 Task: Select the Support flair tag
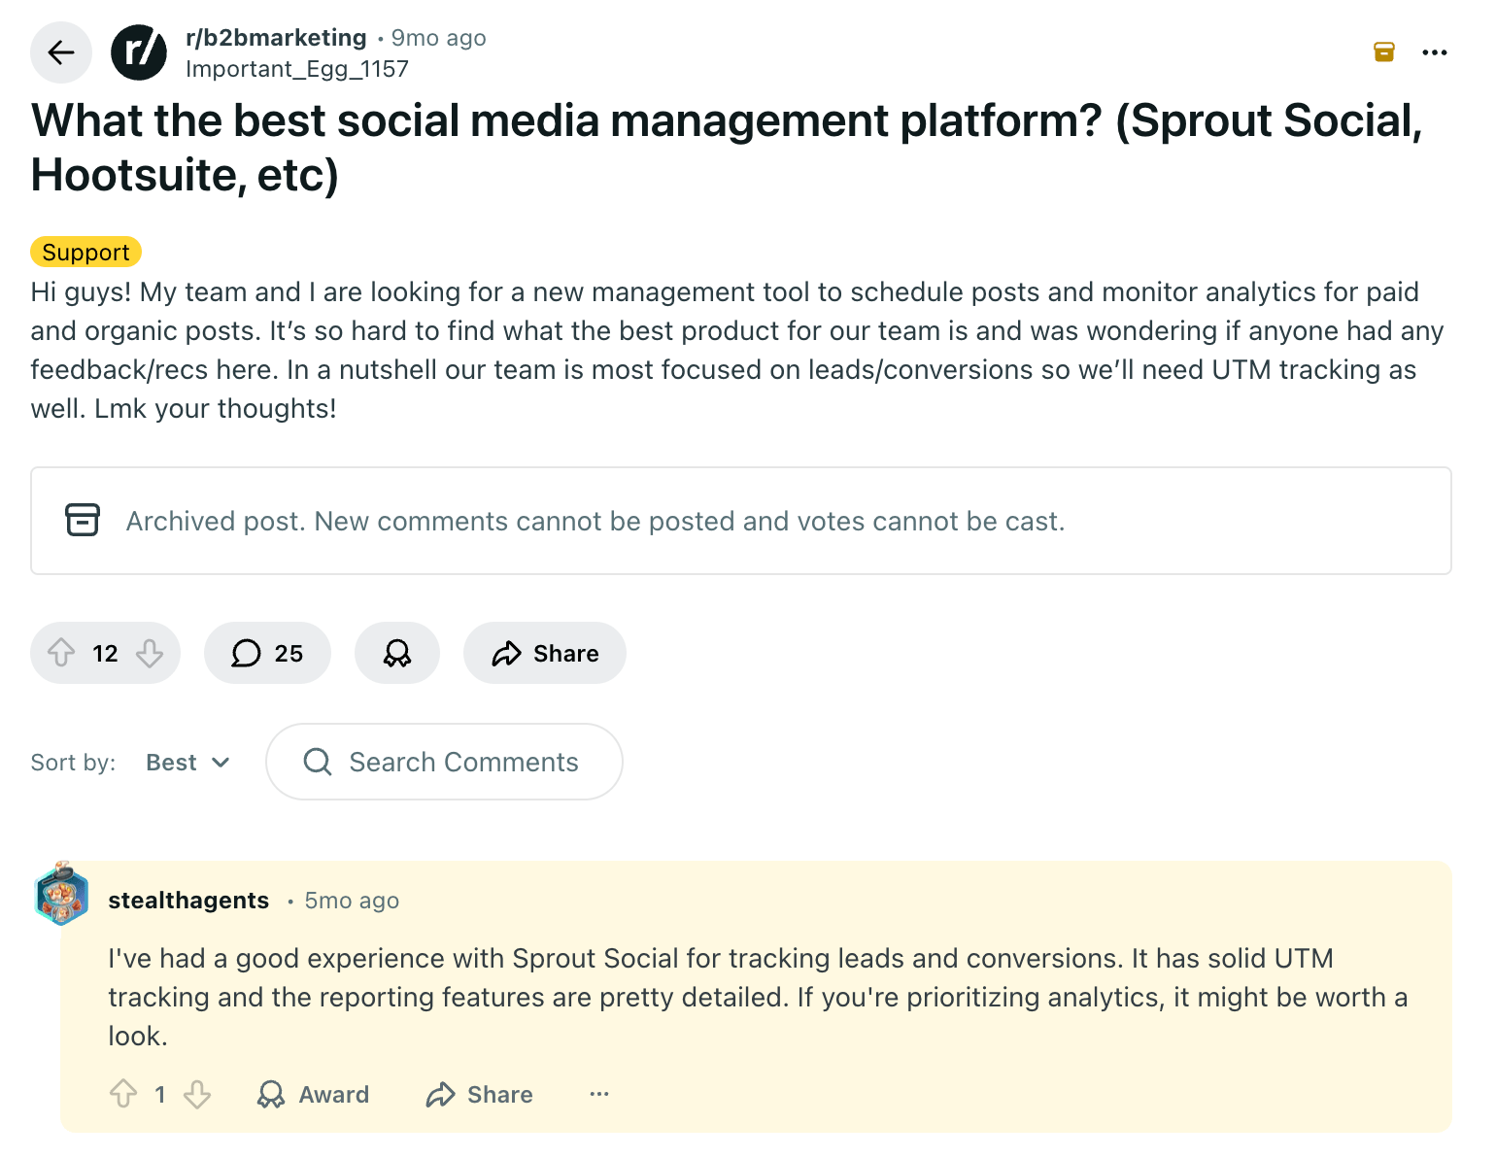[85, 252]
